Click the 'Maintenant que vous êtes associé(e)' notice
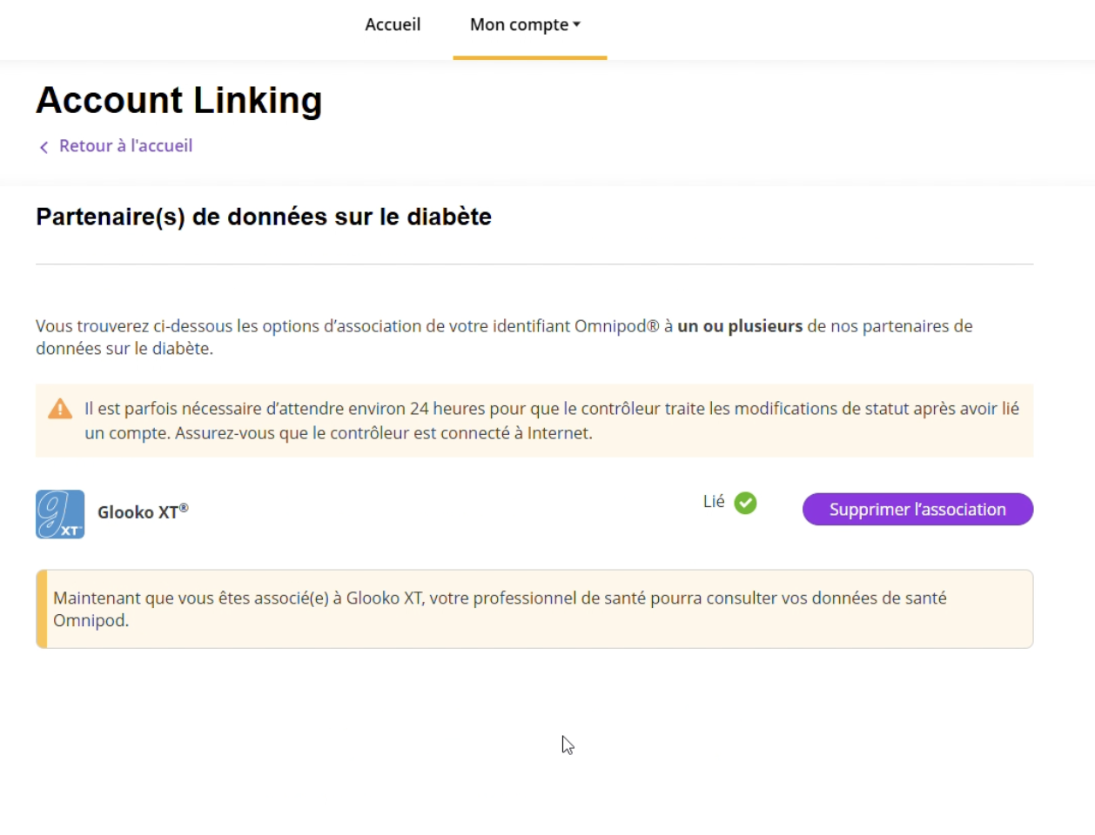1095x835 pixels. (x=534, y=609)
